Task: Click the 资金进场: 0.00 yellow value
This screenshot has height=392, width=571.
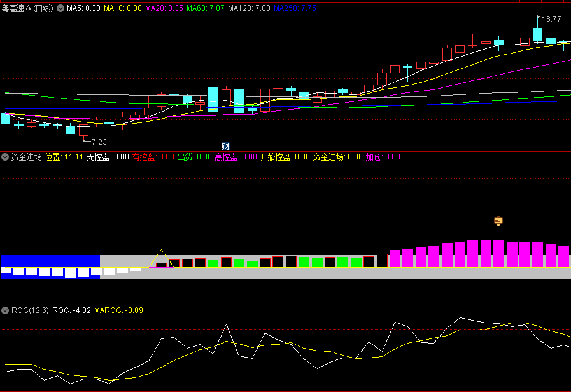Action: [x=338, y=157]
